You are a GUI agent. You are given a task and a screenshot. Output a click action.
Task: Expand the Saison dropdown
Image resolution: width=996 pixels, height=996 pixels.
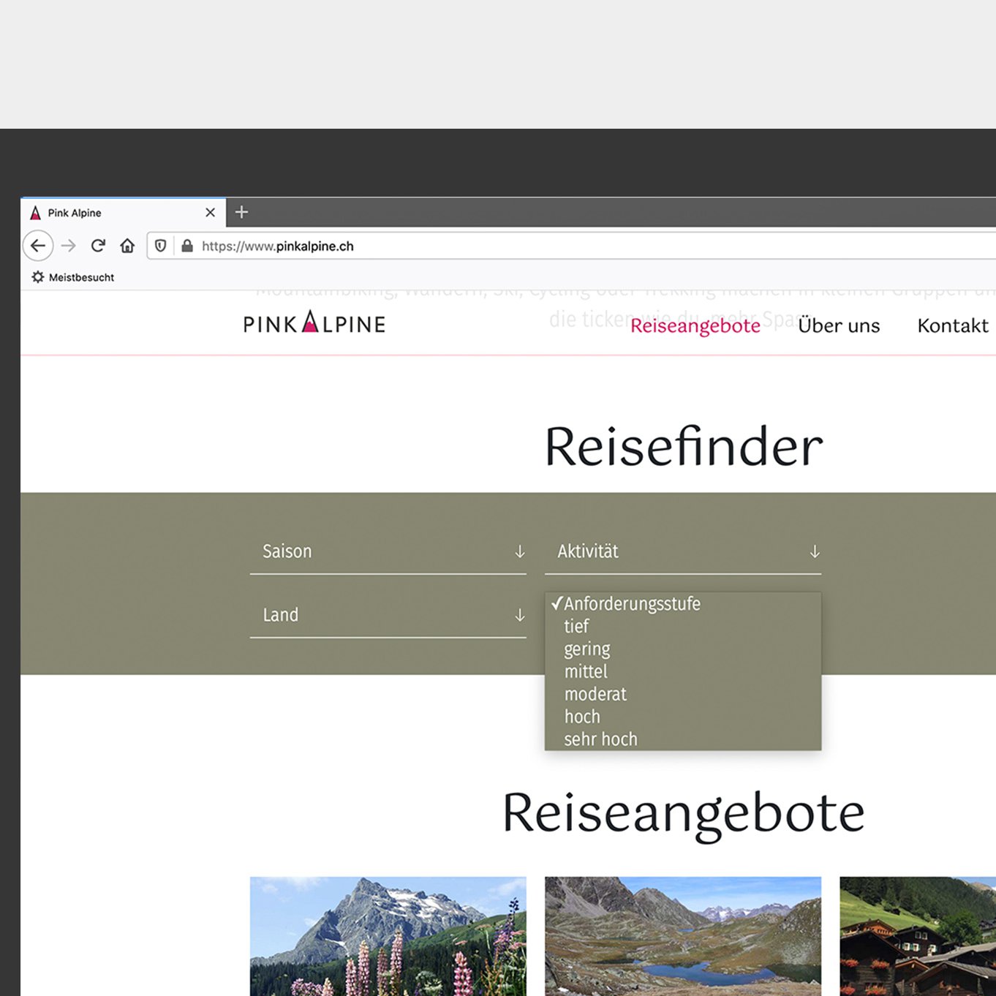tap(388, 551)
